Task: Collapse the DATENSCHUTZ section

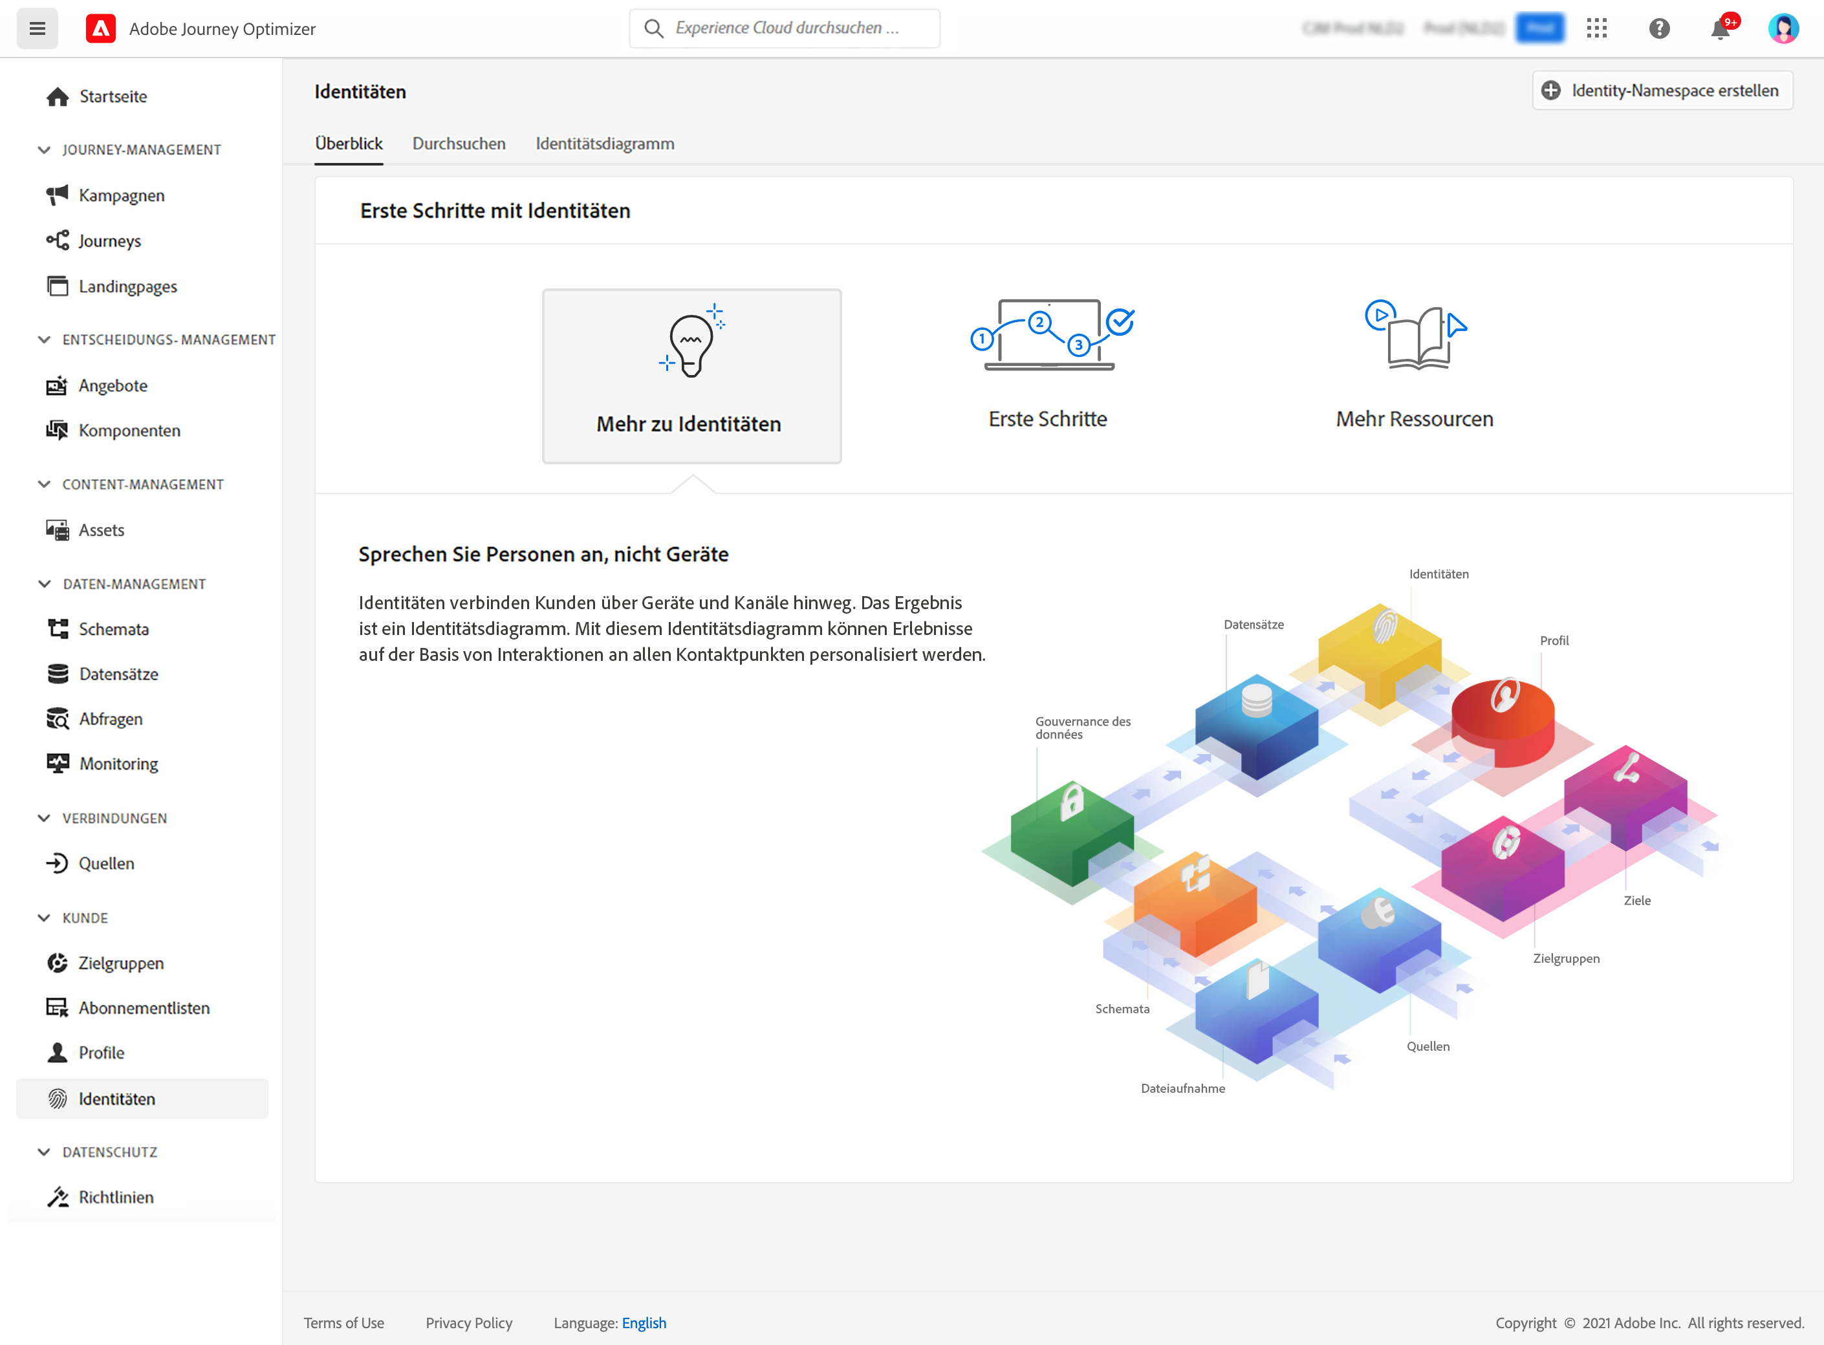Action: [x=45, y=1152]
